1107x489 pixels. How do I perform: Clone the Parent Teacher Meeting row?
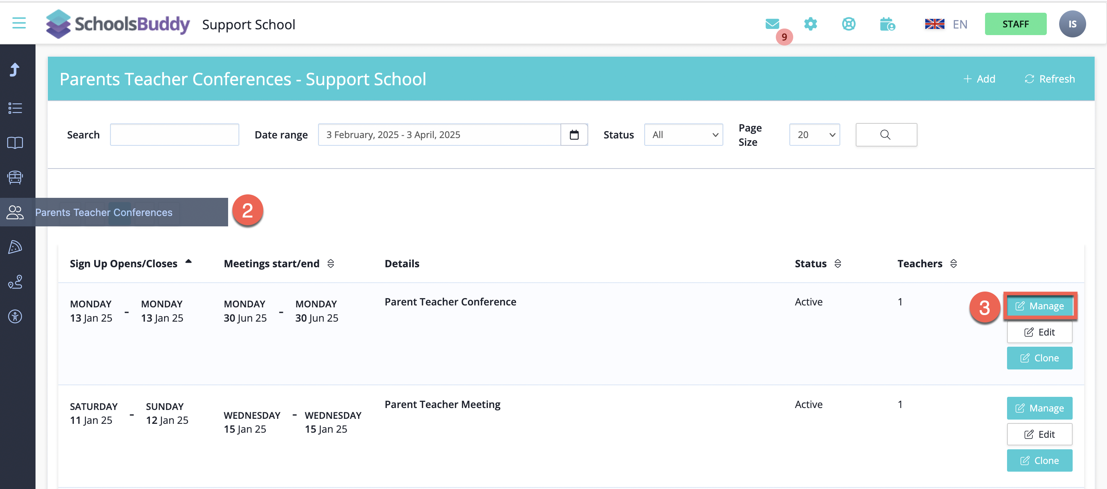pyautogui.click(x=1039, y=461)
